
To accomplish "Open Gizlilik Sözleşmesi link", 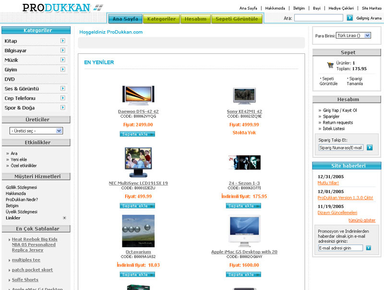I will (21, 187).
